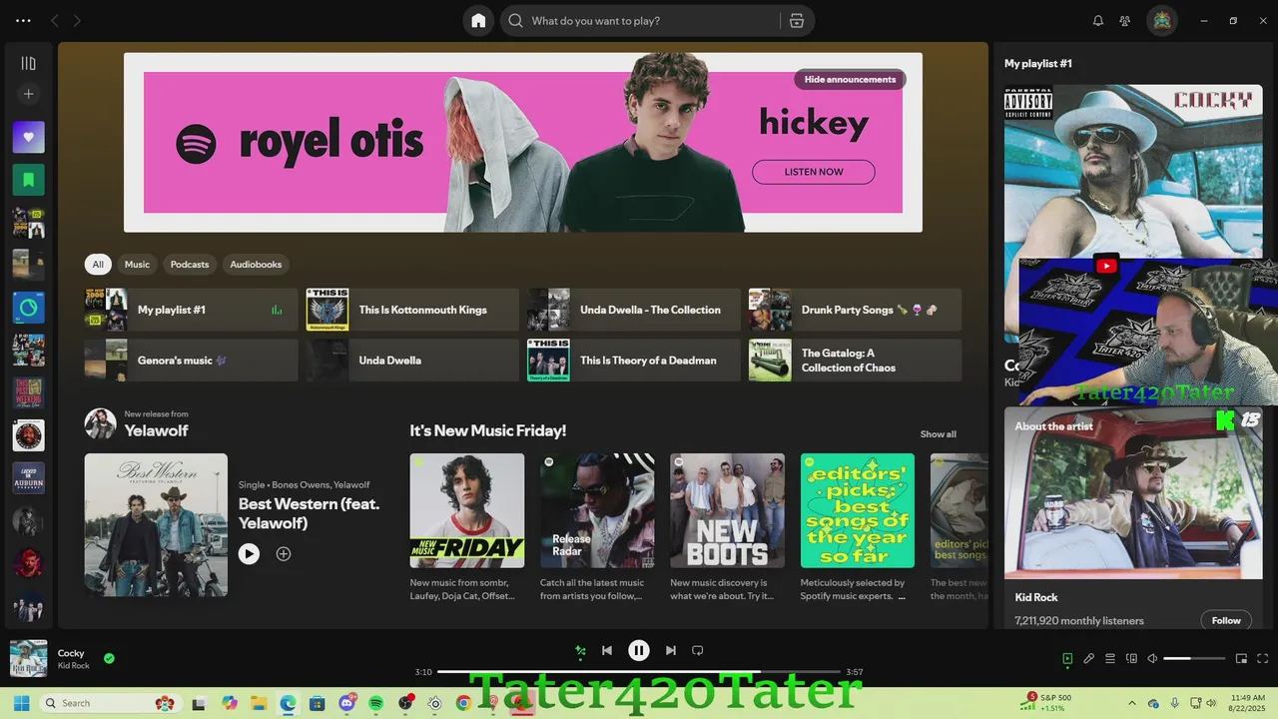The width and height of the screenshot is (1278, 719).
Task: Skip to next track
Action: click(x=671, y=651)
